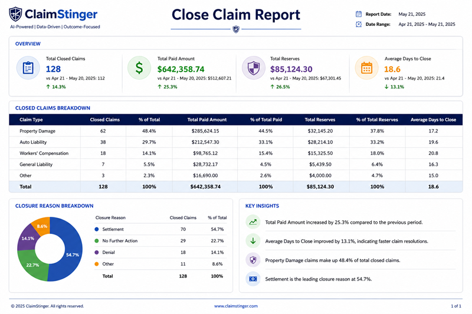Click the $285,624.15 paid amount cell

[205, 131]
